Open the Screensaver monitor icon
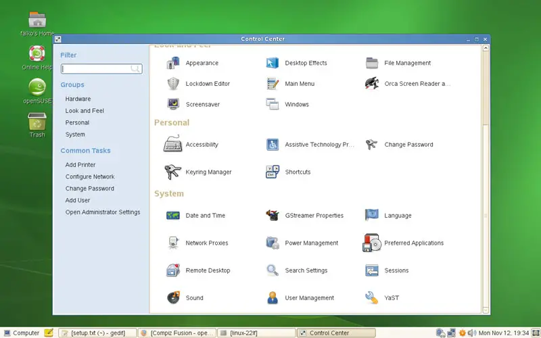The width and height of the screenshot is (541, 338). pos(173,104)
